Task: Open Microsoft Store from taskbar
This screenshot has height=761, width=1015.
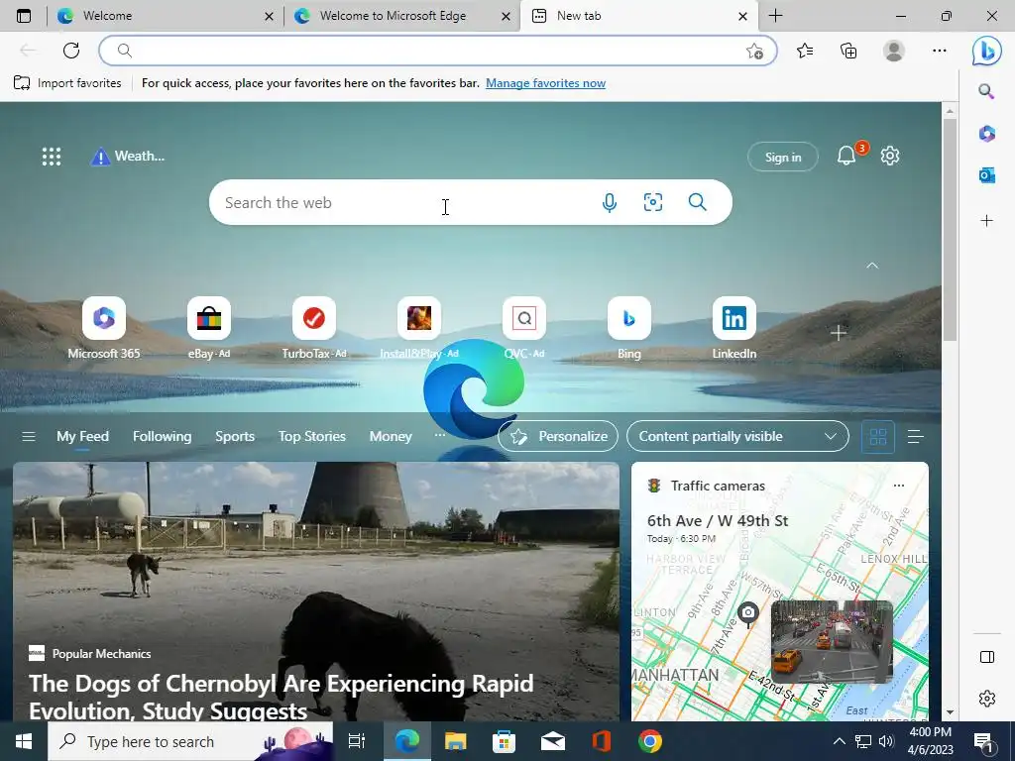Action: [504, 741]
